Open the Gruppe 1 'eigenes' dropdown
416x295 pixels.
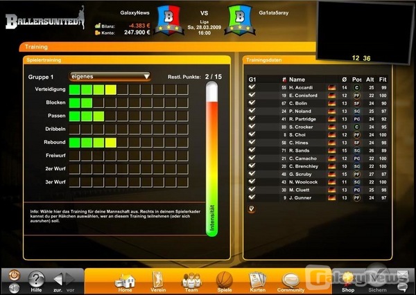pos(110,76)
